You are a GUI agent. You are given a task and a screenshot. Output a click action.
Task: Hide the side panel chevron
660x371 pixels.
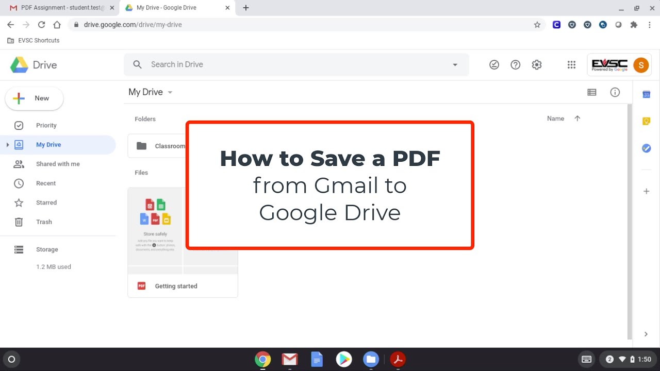click(646, 334)
